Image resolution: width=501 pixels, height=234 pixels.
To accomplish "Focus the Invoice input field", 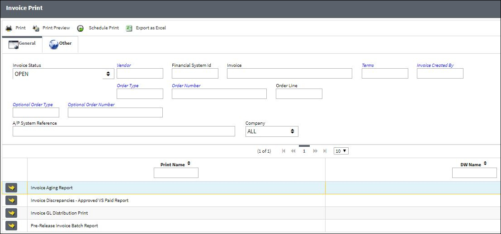I will (x=289, y=74).
